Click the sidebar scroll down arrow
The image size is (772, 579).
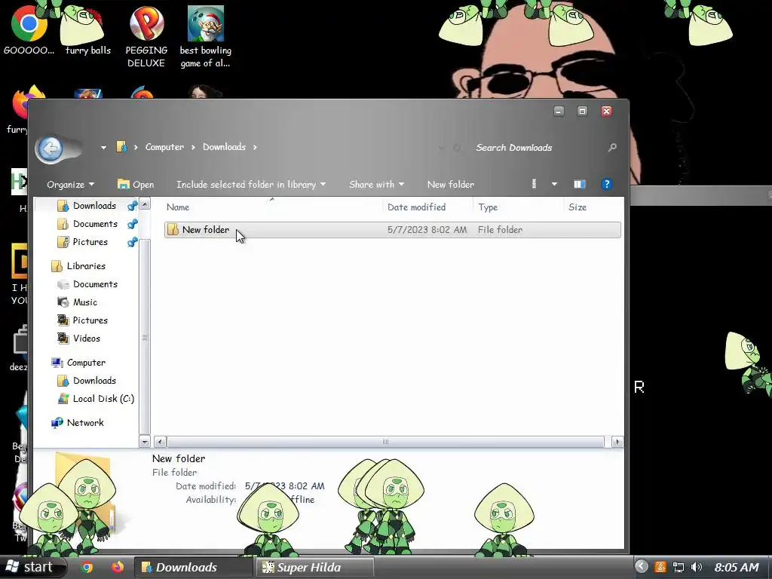(x=145, y=442)
